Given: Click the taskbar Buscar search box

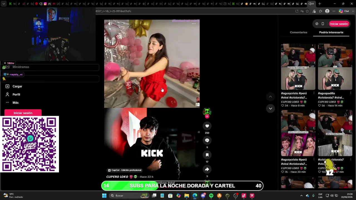Looking at the screenshot, I should tap(129, 196).
